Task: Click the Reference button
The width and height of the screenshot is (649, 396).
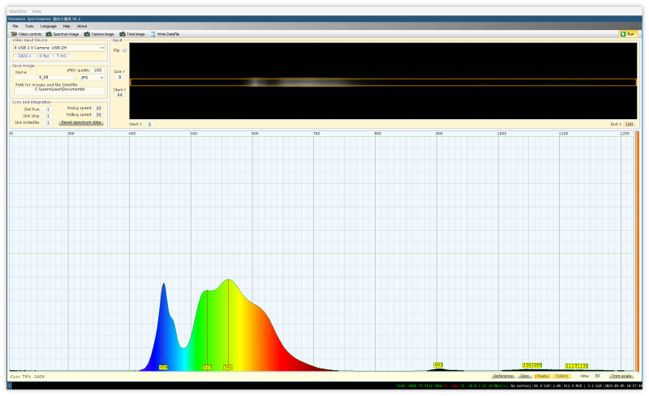Action: click(503, 376)
